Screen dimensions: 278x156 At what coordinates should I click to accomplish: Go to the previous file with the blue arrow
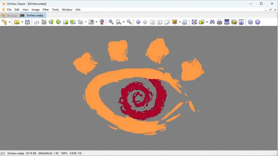coord(138,22)
